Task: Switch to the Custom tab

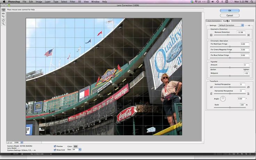Action: tap(226, 21)
